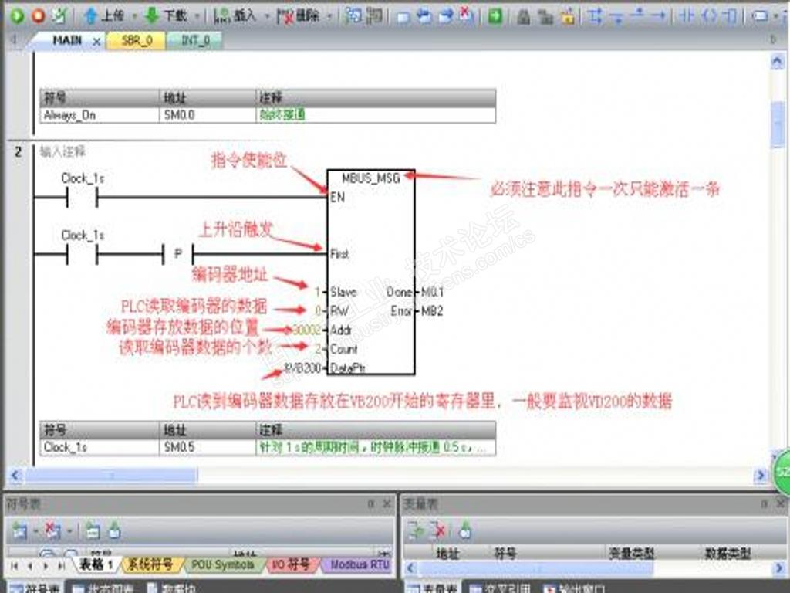Click the M0.1 Done output operand
Screen dimensions: 790x593
point(432,292)
